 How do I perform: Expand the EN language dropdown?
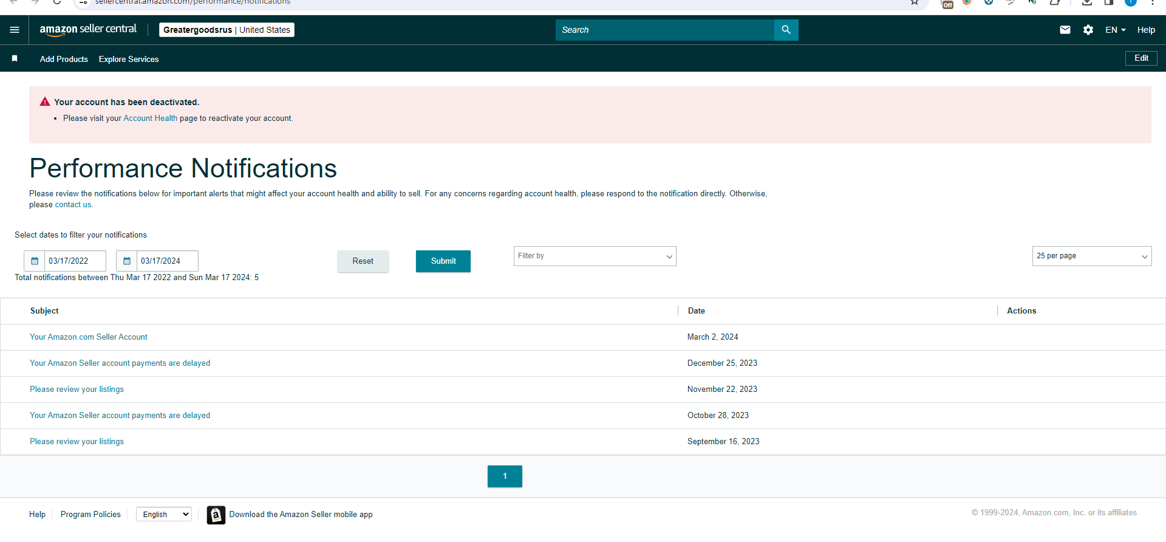pyautogui.click(x=1116, y=30)
